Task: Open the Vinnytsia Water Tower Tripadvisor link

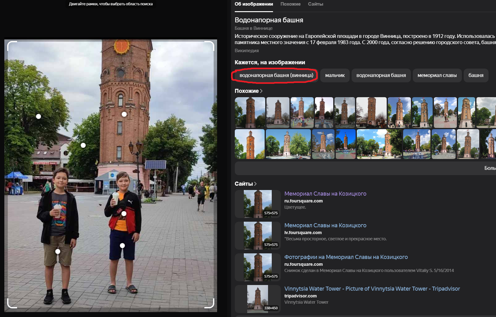Action: (x=372, y=289)
